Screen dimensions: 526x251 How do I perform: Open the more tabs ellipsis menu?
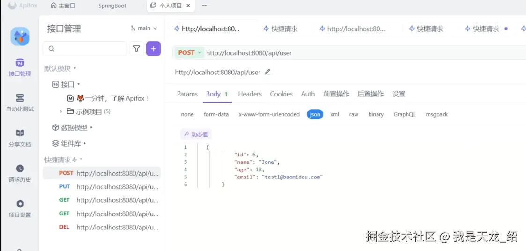click(205, 5)
